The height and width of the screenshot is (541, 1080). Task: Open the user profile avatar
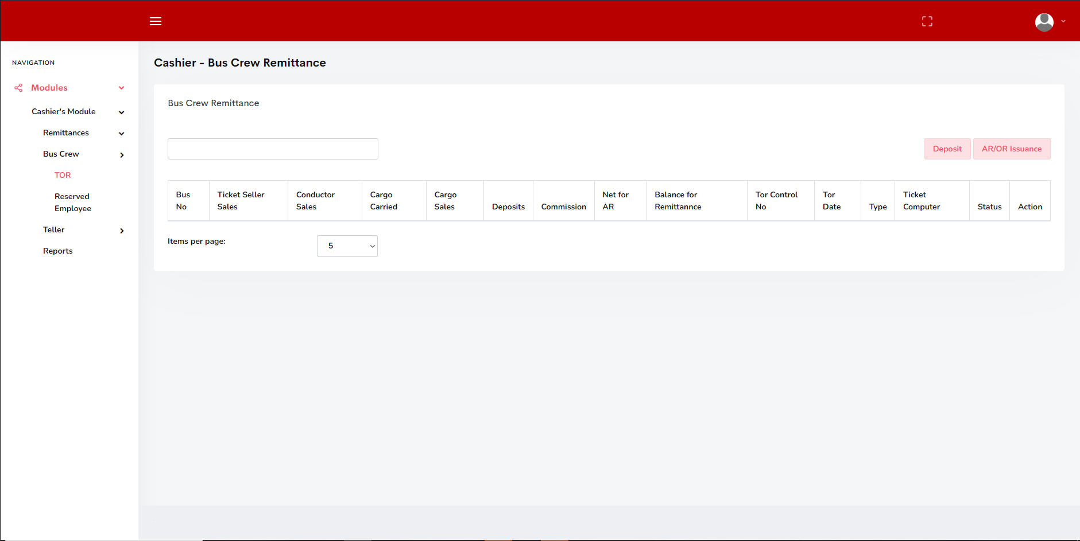click(1044, 22)
